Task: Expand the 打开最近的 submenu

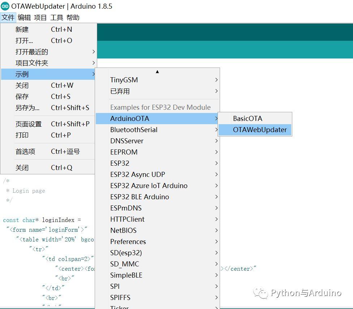Action: point(48,52)
